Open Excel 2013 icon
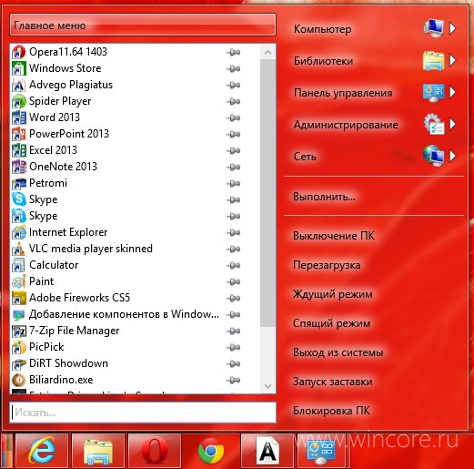Viewport: 474px width, 469px height. pos(18,150)
